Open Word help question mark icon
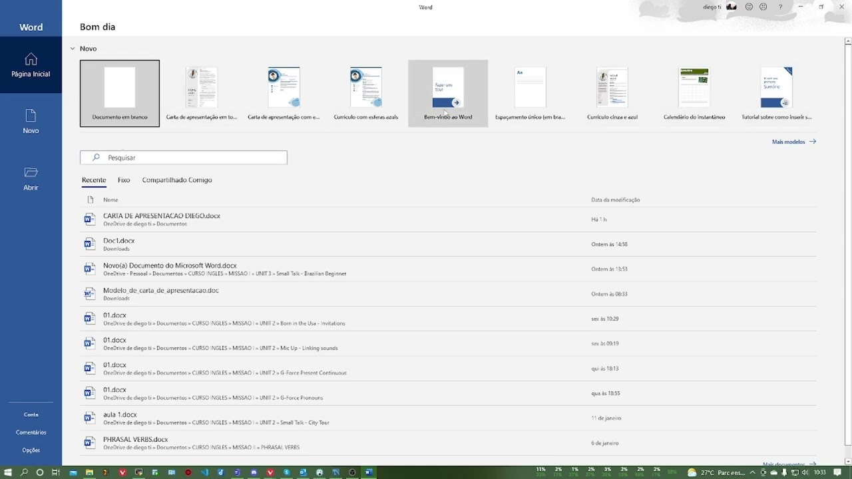 [x=780, y=7]
